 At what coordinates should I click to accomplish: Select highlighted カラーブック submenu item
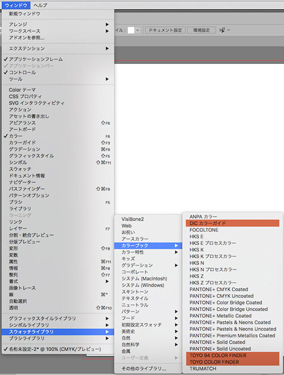tap(148, 246)
